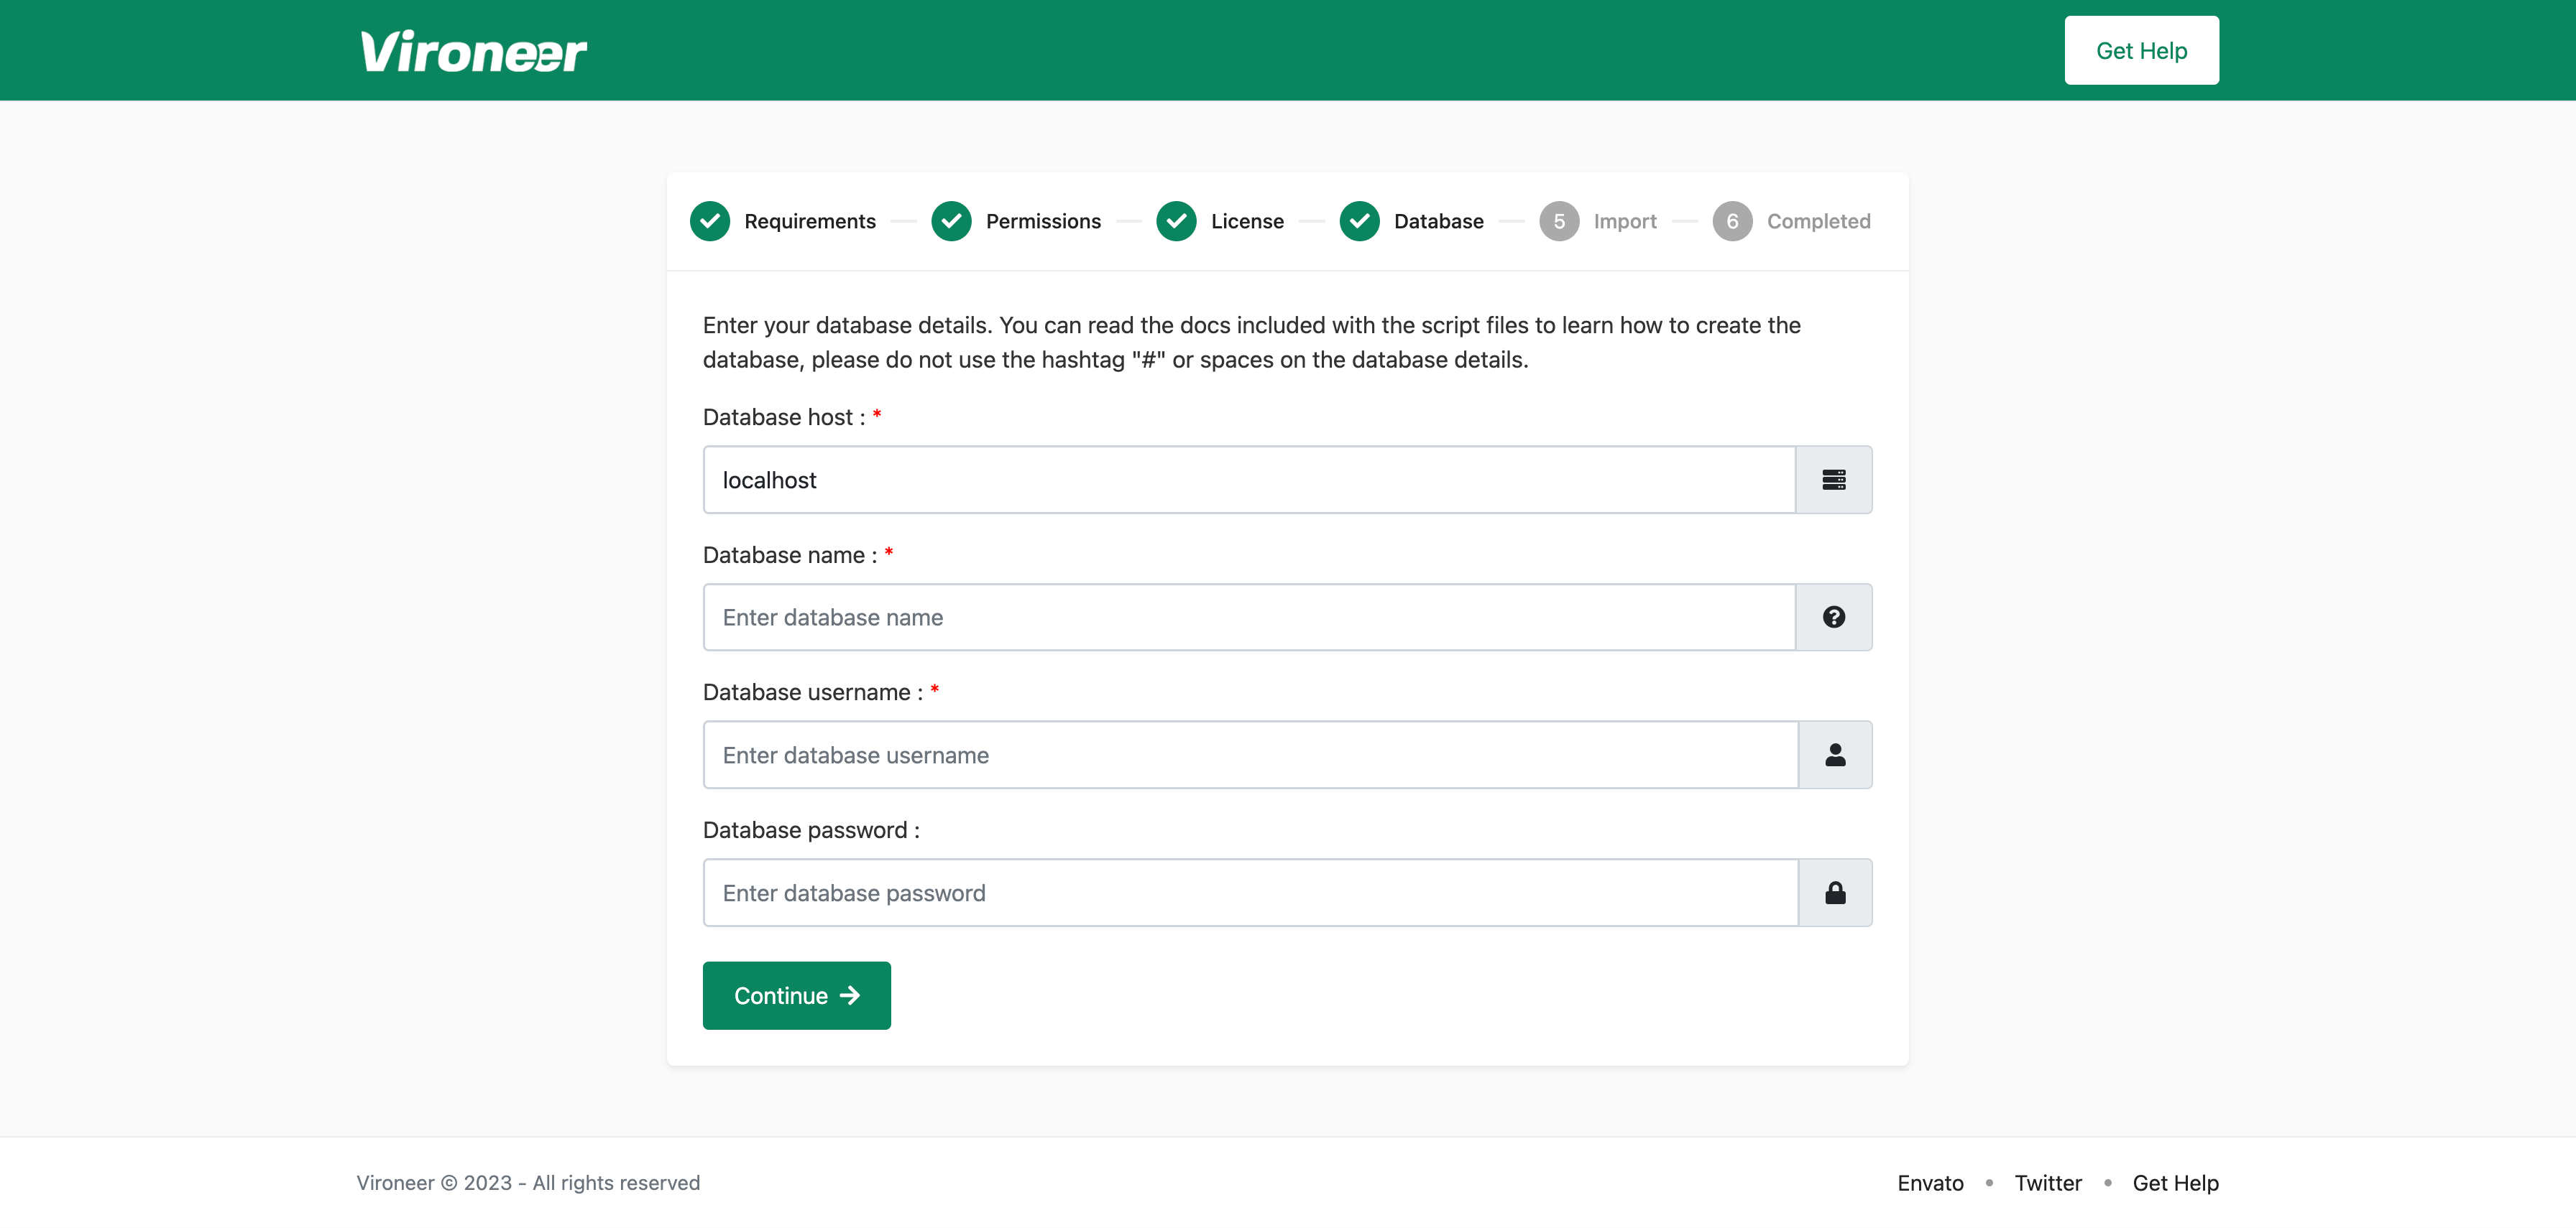Open the Twitter link in the footer
2576x1228 pixels.
[2048, 1183]
